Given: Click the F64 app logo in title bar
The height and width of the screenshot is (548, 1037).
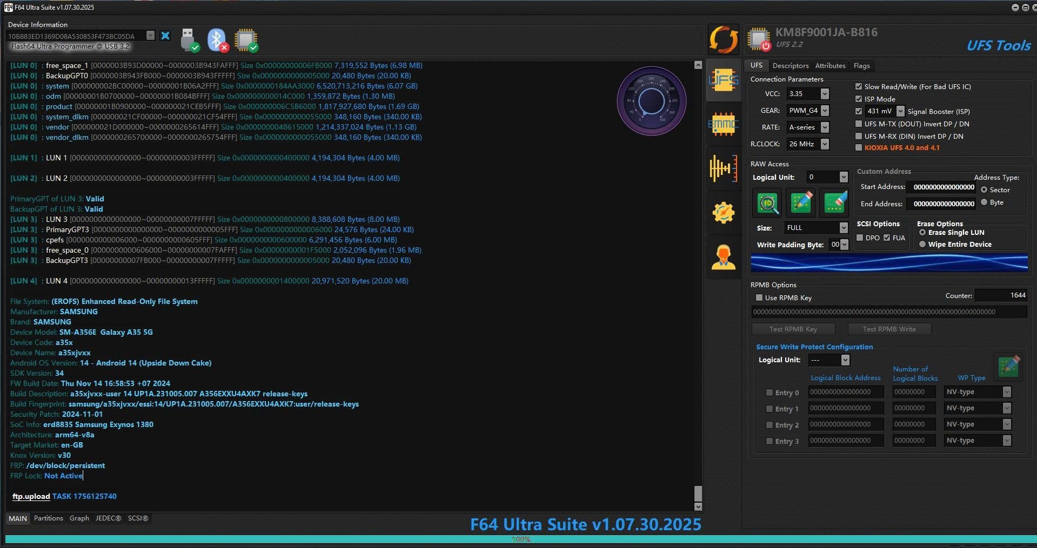Looking at the screenshot, I should (8, 7).
